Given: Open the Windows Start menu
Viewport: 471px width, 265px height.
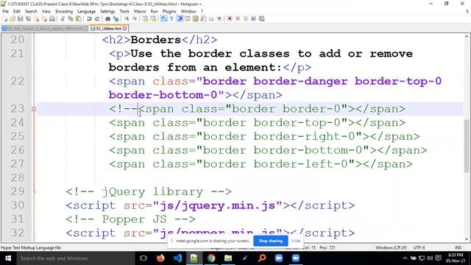Looking at the screenshot, I should [8, 258].
